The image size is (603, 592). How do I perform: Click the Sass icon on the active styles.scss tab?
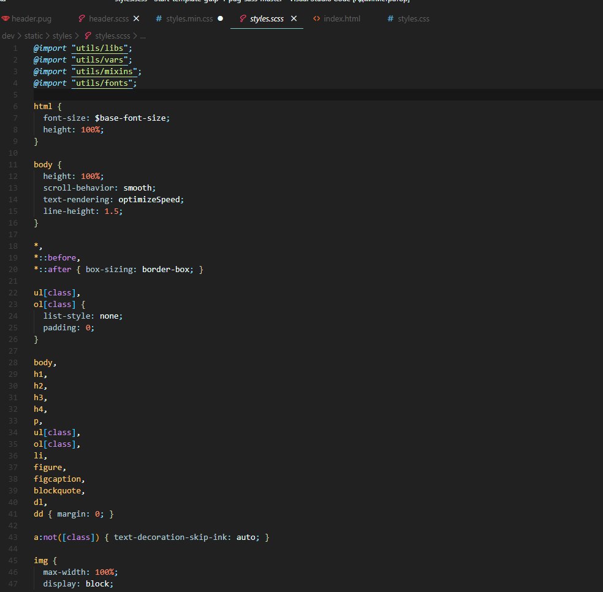point(243,19)
